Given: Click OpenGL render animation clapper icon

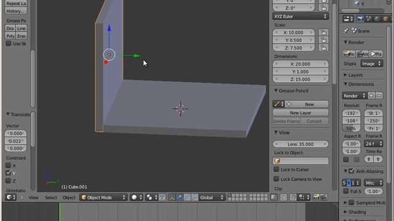Looking at the screenshot, I should point(324,198).
